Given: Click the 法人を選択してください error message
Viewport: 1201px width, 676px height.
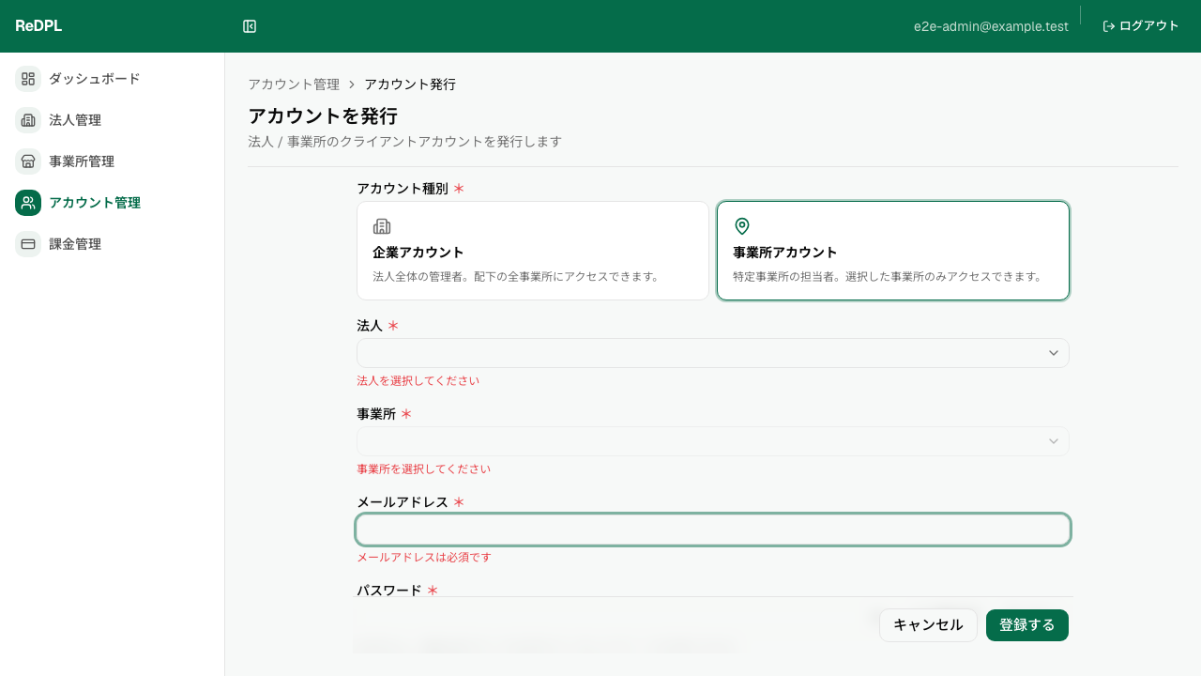Looking at the screenshot, I should (418, 381).
